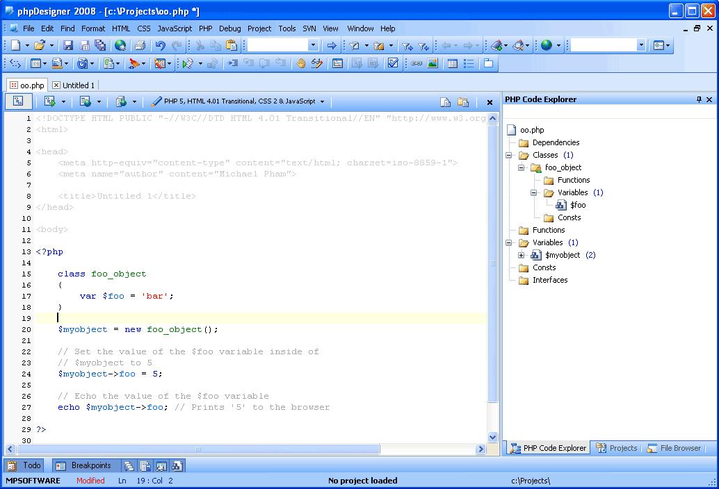Image resolution: width=719 pixels, height=489 pixels.
Task: Click the filter-back funnel icon
Action: pos(423,46)
